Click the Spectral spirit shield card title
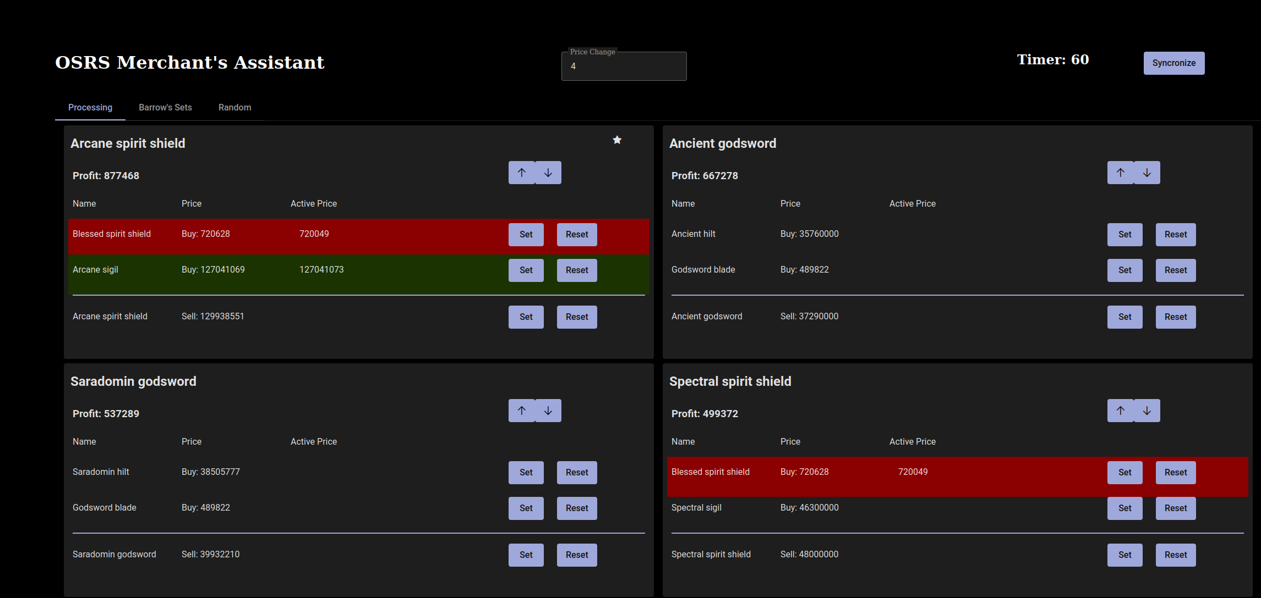The width and height of the screenshot is (1261, 598). click(730, 381)
